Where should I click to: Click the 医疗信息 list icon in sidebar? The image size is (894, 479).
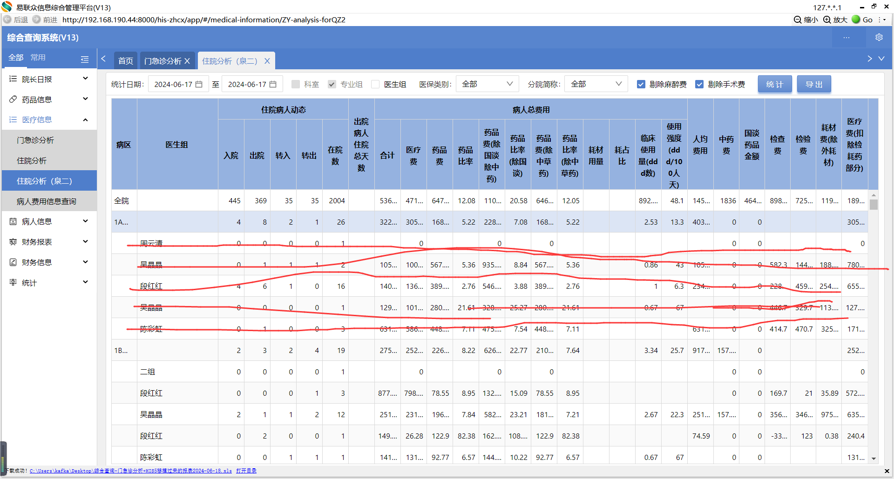tap(13, 120)
